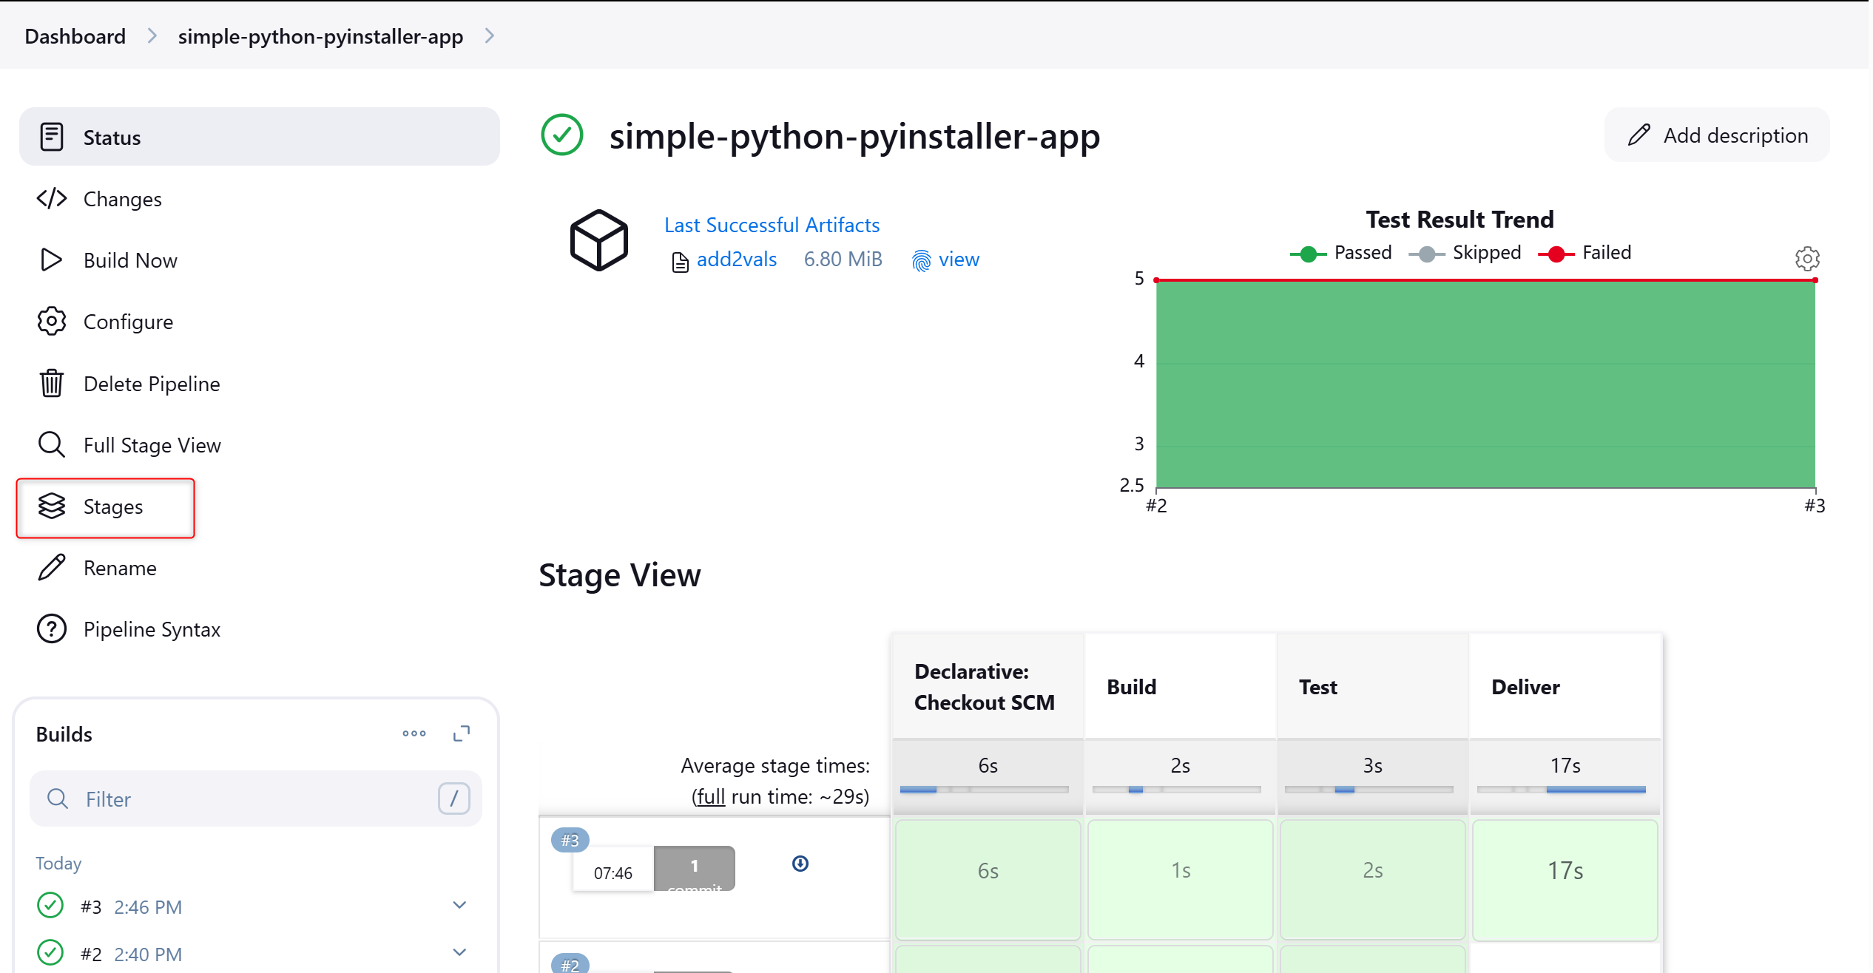Click the Full Stage View magnifier icon
Image resolution: width=1873 pixels, height=973 pixels.
(x=52, y=445)
